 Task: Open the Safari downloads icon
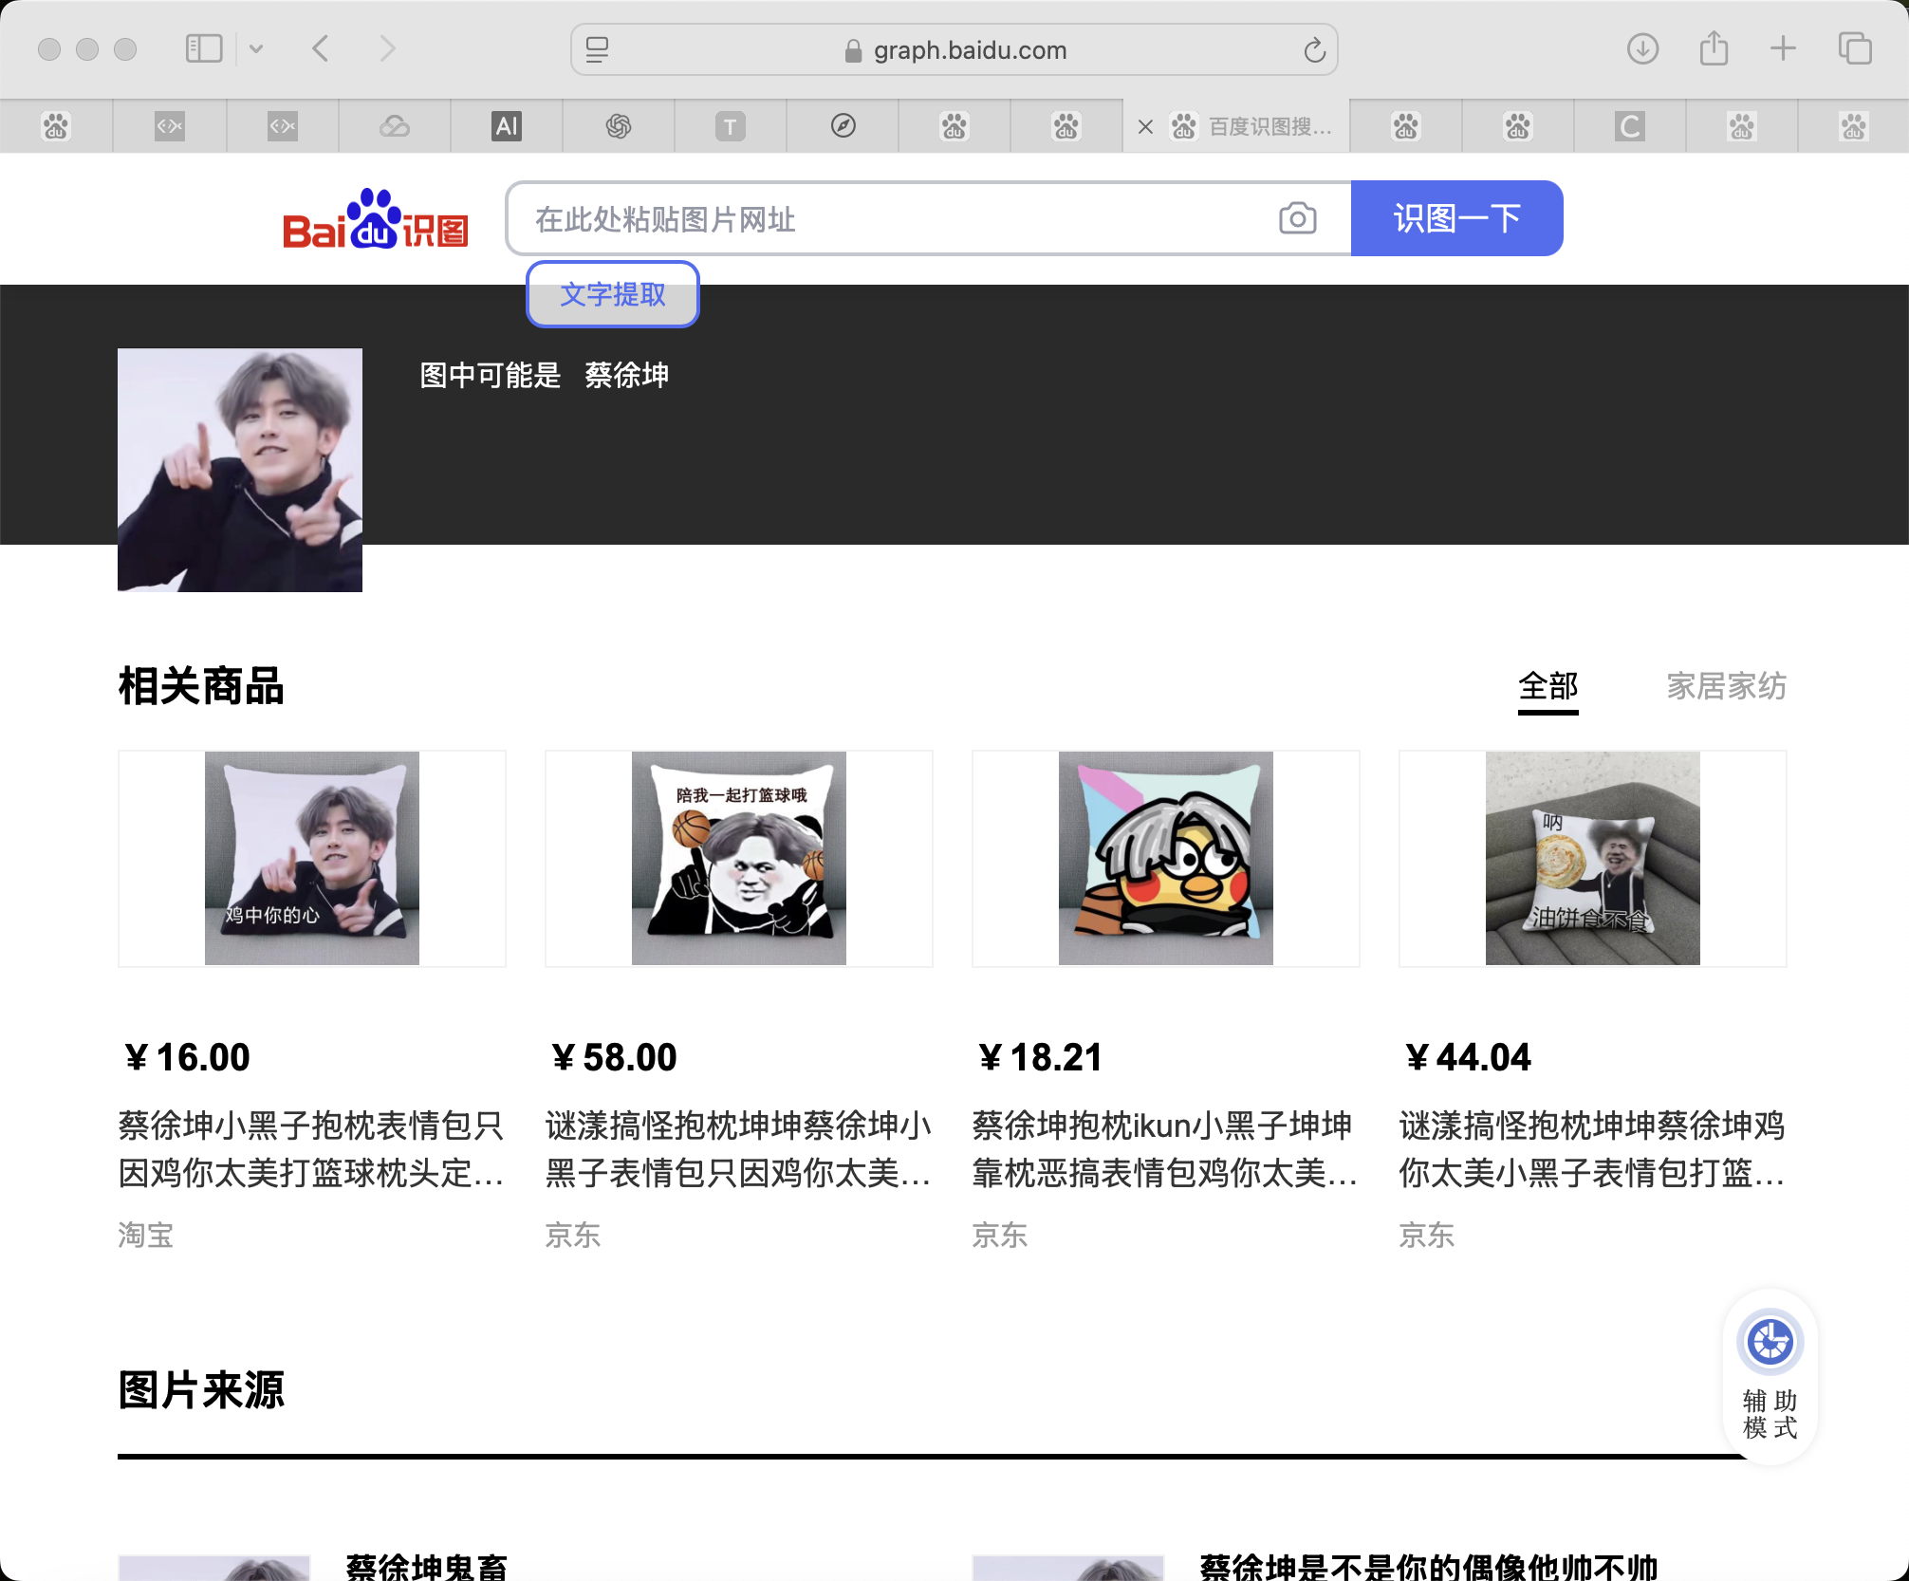tap(1642, 48)
